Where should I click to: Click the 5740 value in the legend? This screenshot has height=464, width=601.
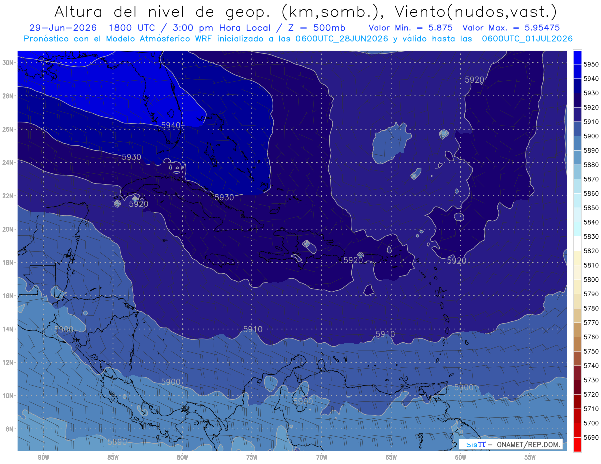coord(591,366)
